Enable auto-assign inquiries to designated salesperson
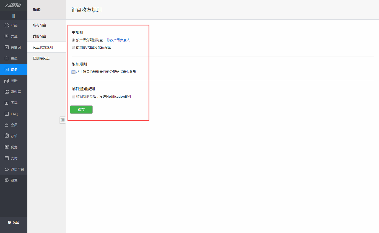Viewport: 379px width, 233px height. (x=73, y=72)
